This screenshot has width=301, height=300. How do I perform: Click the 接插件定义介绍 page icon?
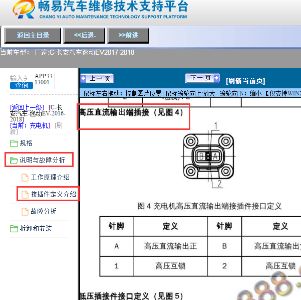(x=25, y=195)
